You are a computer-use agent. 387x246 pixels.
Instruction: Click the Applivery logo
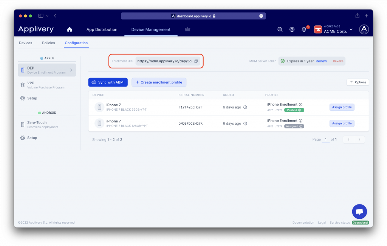[x=36, y=29]
